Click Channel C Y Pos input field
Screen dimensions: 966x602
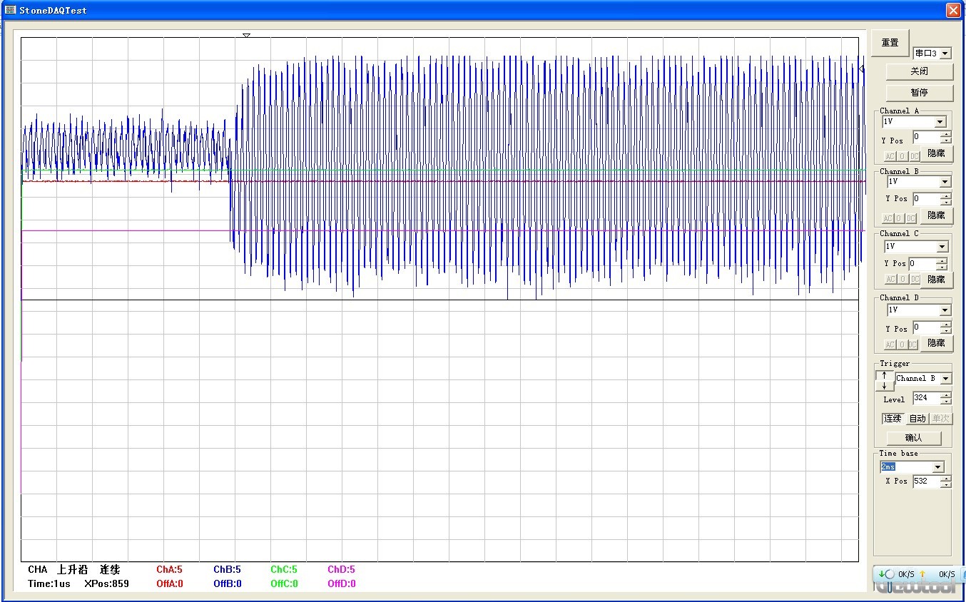[922, 264]
